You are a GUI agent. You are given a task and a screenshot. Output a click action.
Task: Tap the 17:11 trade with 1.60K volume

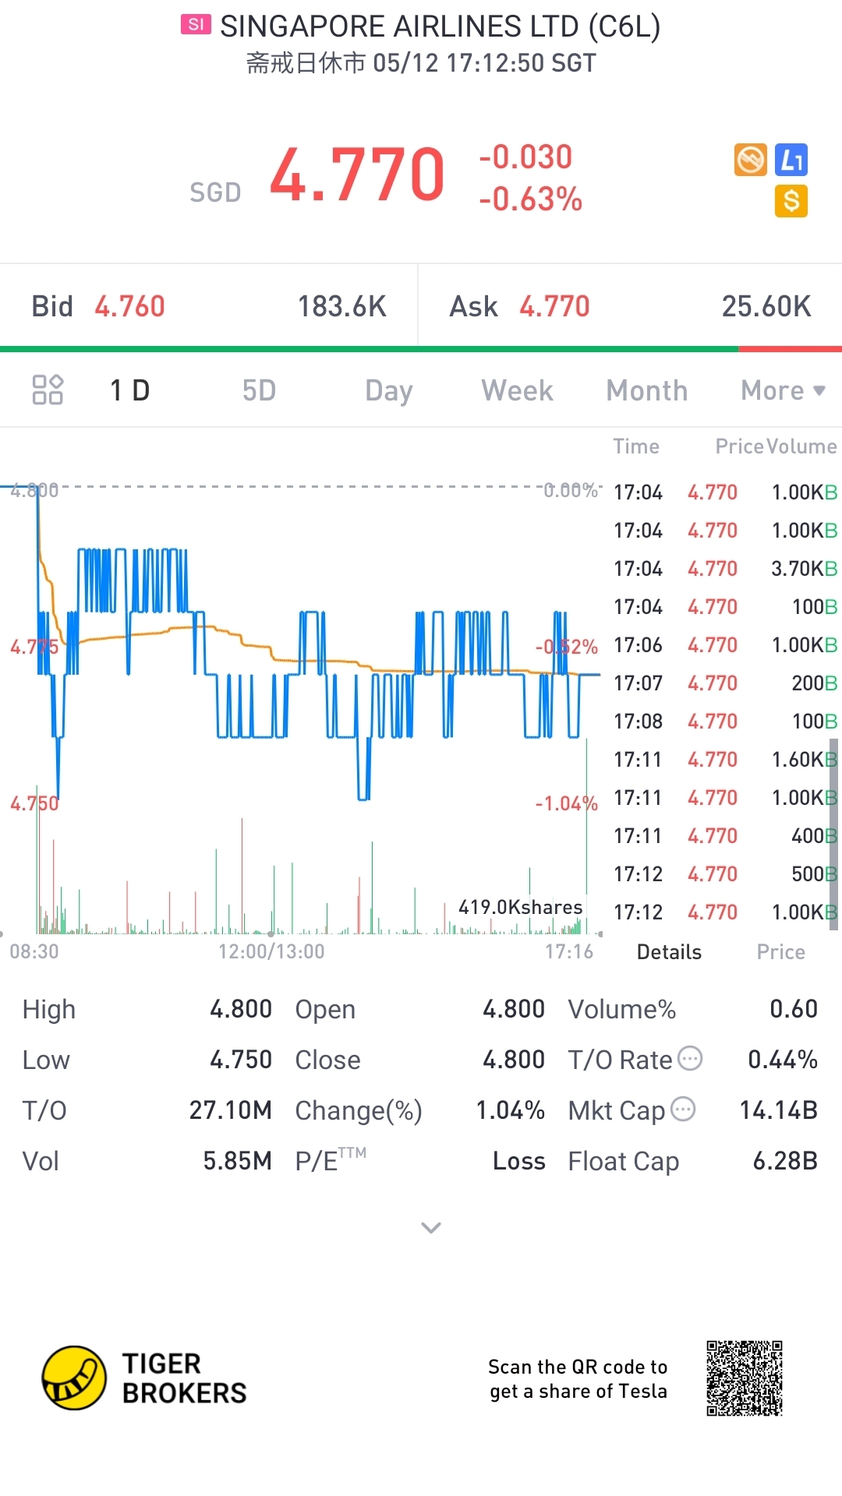click(x=725, y=760)
